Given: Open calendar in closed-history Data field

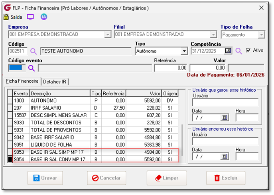Looking at the screenshot, I should coord(225,156).
